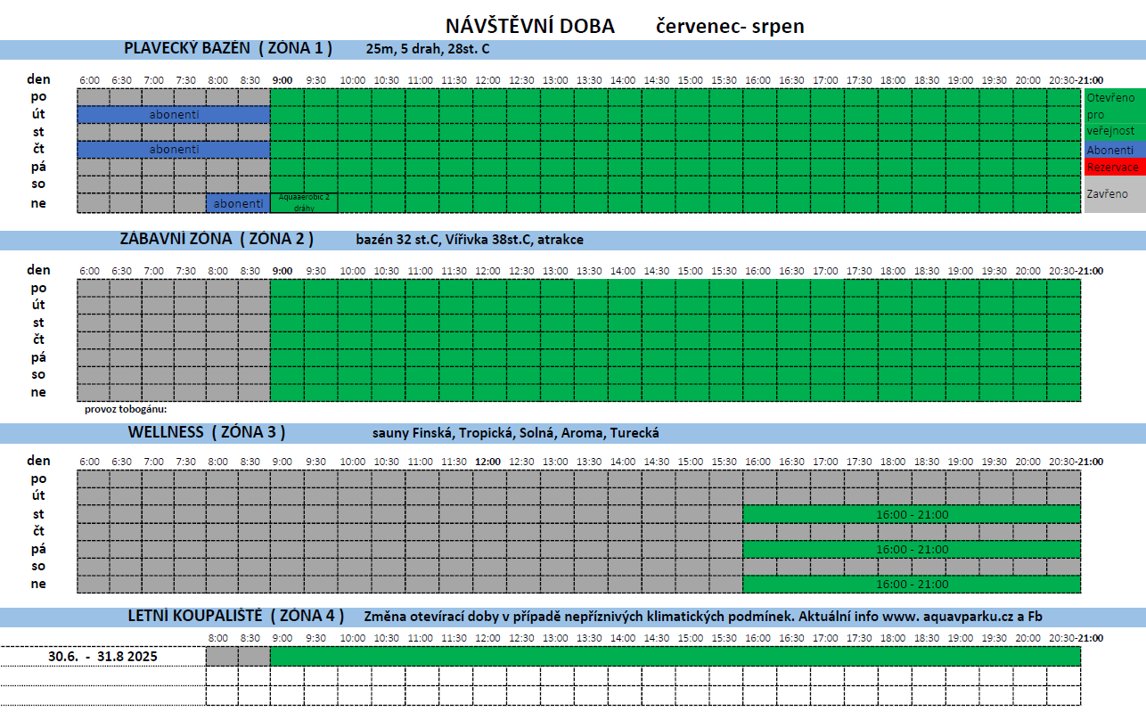Click the date range 30.6. - 31.8 2025 cell

pos(103,656)
